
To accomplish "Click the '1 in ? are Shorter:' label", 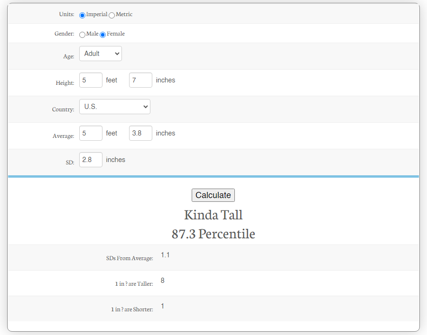I will pyautogui.click(x=132, y=309).
